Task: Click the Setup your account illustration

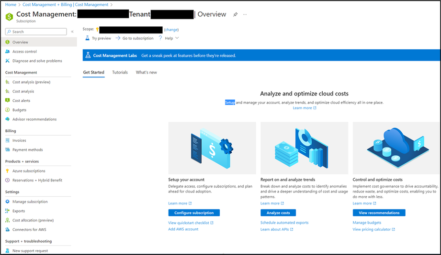Action: tap(212, 148)
